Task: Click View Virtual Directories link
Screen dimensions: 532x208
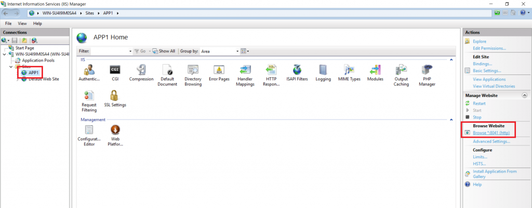Action: click(494, 86)
